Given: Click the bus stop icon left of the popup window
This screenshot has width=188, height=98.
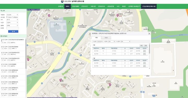Looking at the screenshot, I should click(x=81, y=55).
